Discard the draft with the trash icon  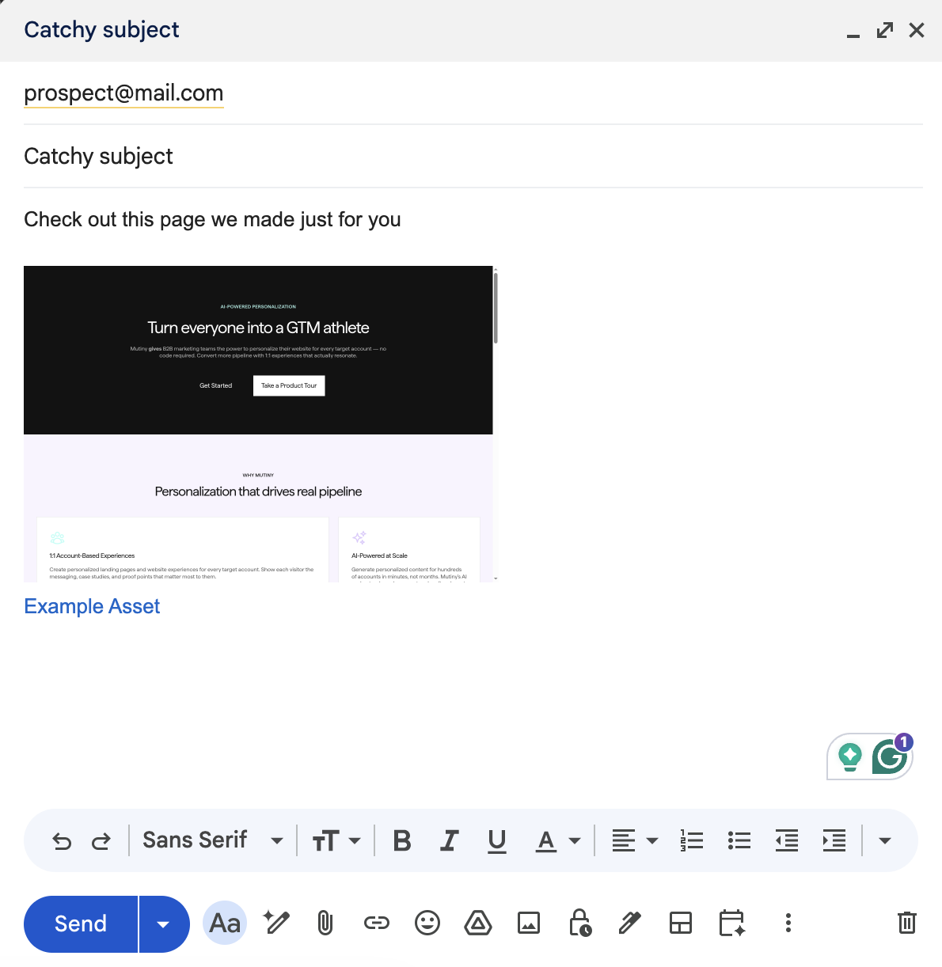point(907,923)
